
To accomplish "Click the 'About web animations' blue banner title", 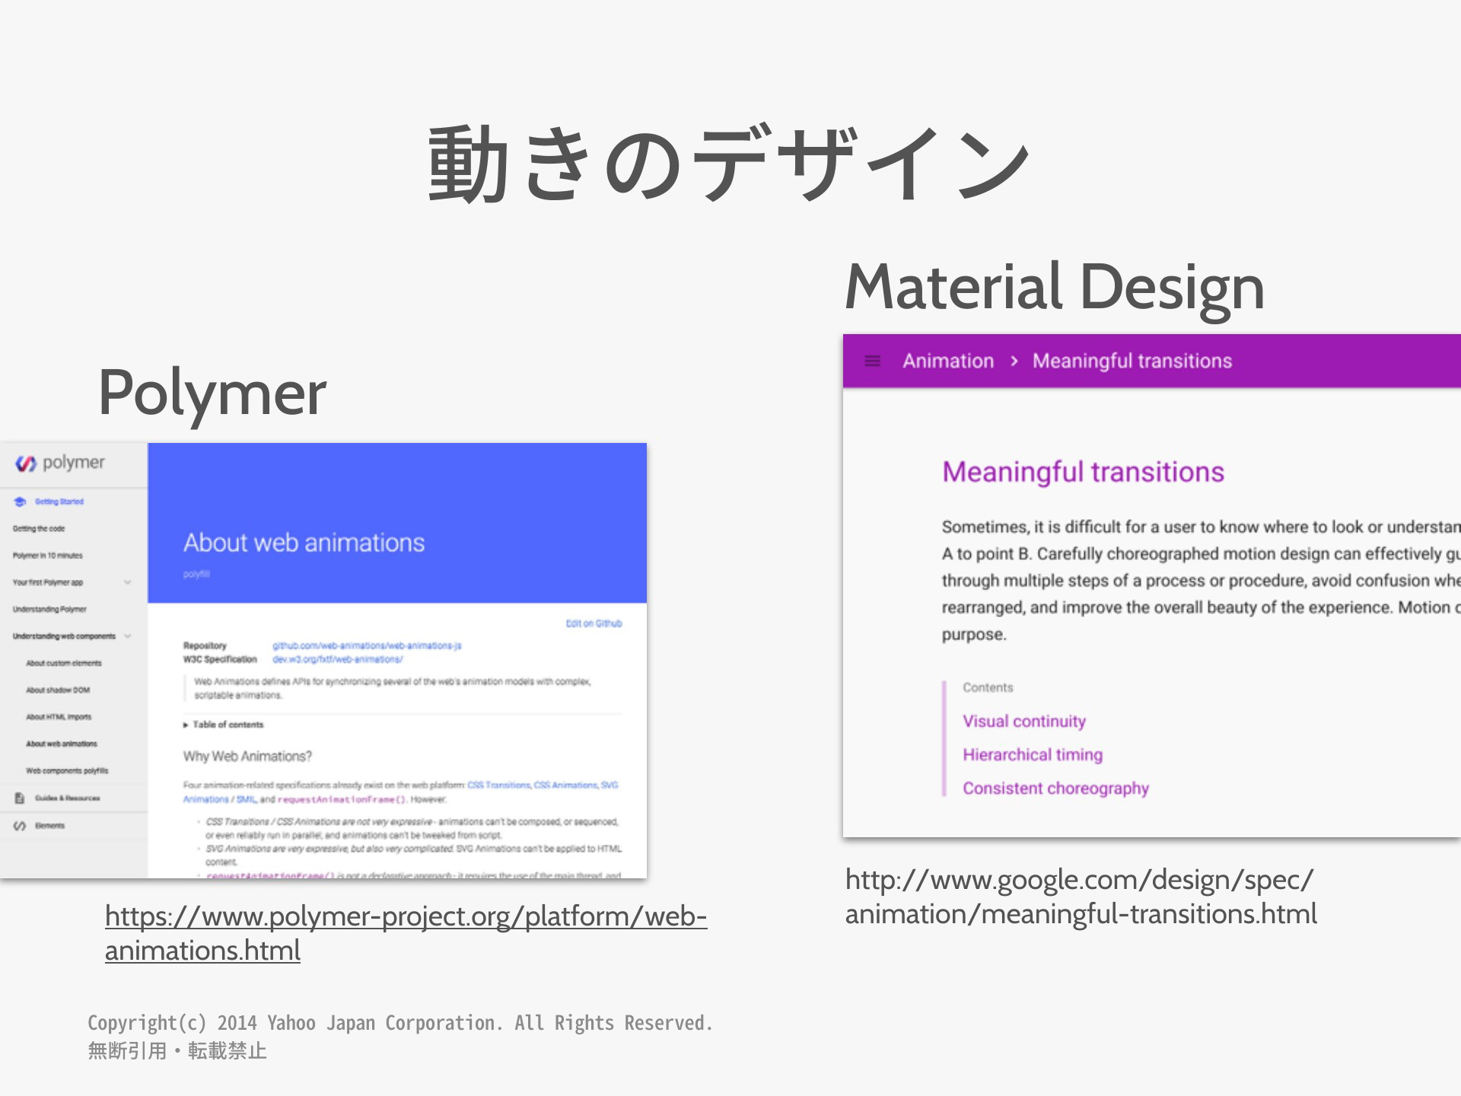I will (x=304, y=543).
